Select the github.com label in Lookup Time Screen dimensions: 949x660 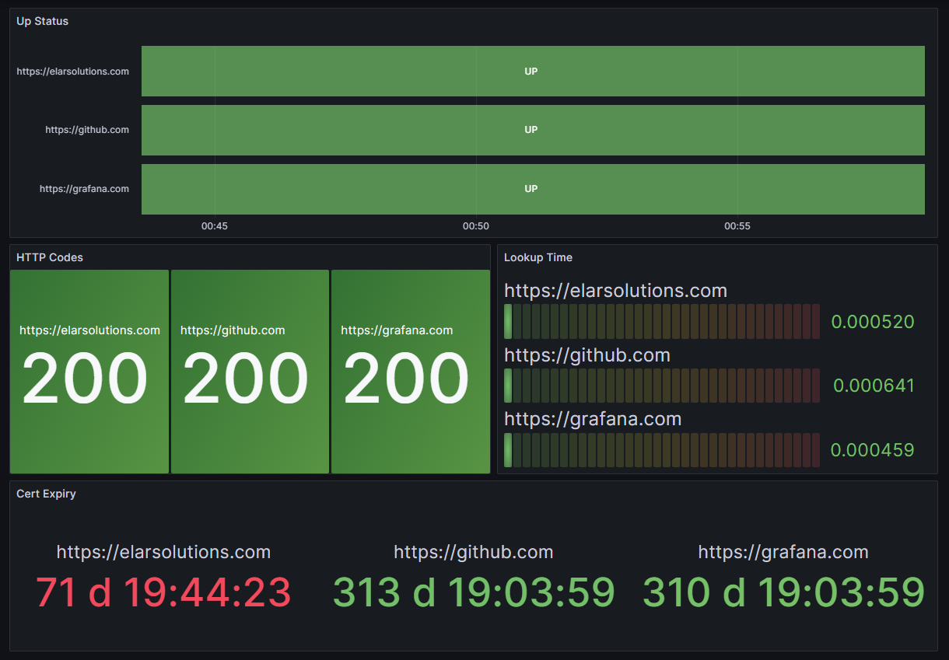tap(587, 355)
